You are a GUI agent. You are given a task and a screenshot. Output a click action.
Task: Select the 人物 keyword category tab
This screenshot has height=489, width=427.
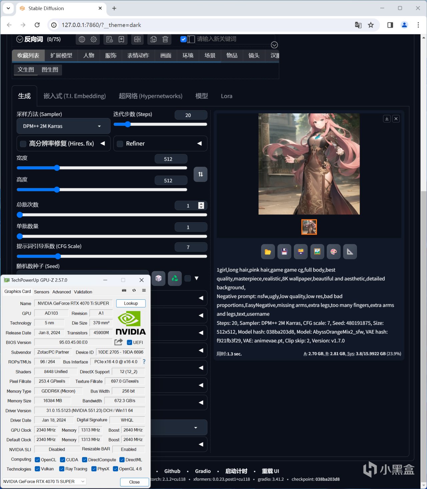pyautogui.click(x=89, y=55)
